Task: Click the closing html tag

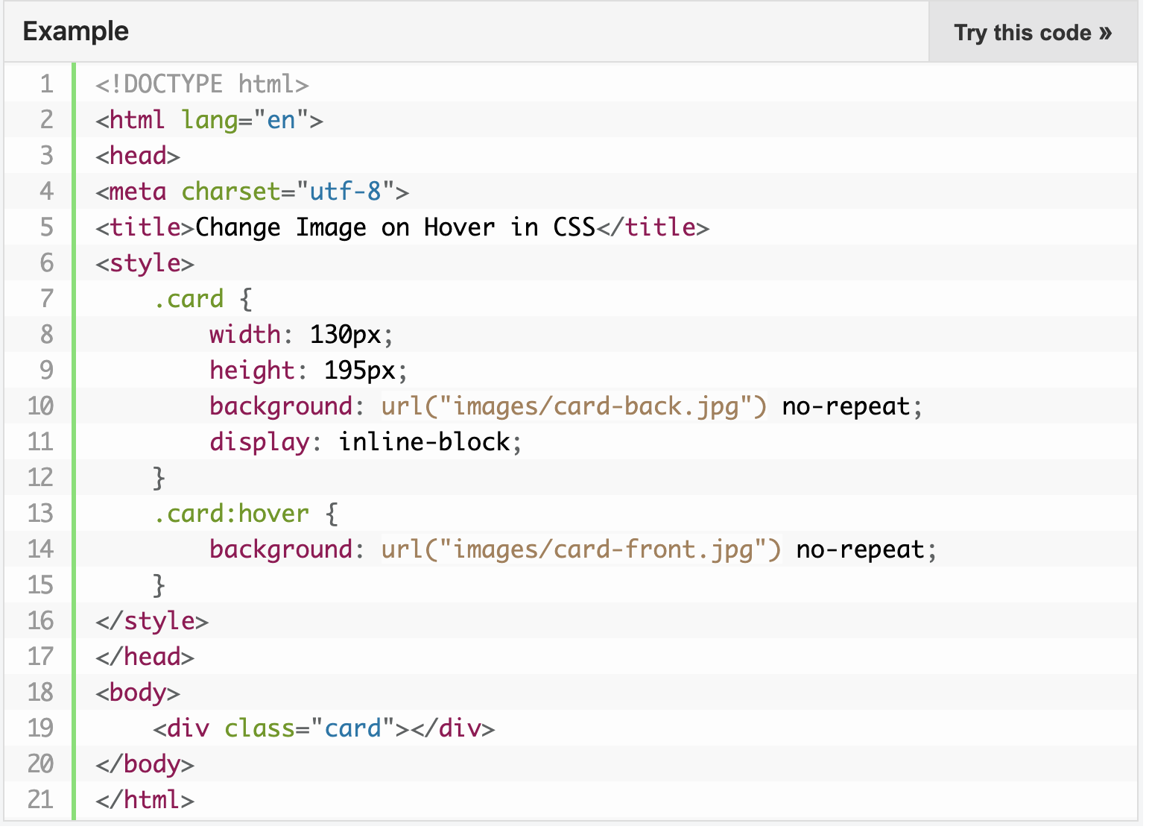Action: point(145,799)
